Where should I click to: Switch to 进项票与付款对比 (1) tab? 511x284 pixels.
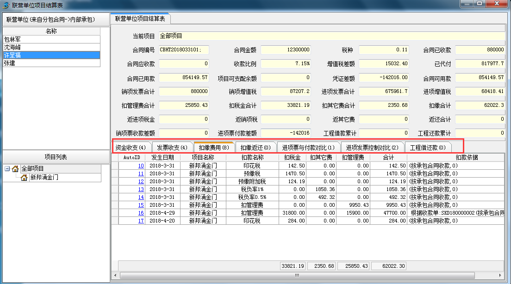coord(308,148)
